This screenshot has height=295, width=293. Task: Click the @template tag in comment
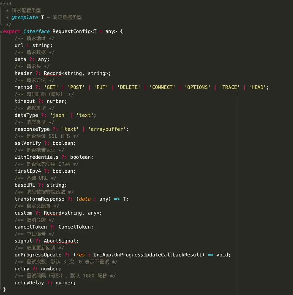pos(25,17)
